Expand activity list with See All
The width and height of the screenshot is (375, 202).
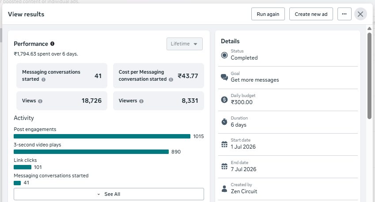click(109, 194)
